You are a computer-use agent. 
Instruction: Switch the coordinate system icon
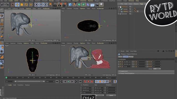(x=50, y=5)
